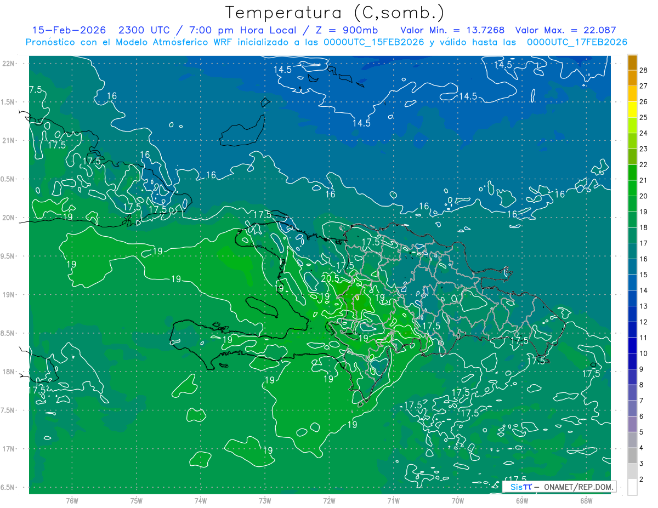
Task: Click the "21N" latitude label
Action: [8, 140]
